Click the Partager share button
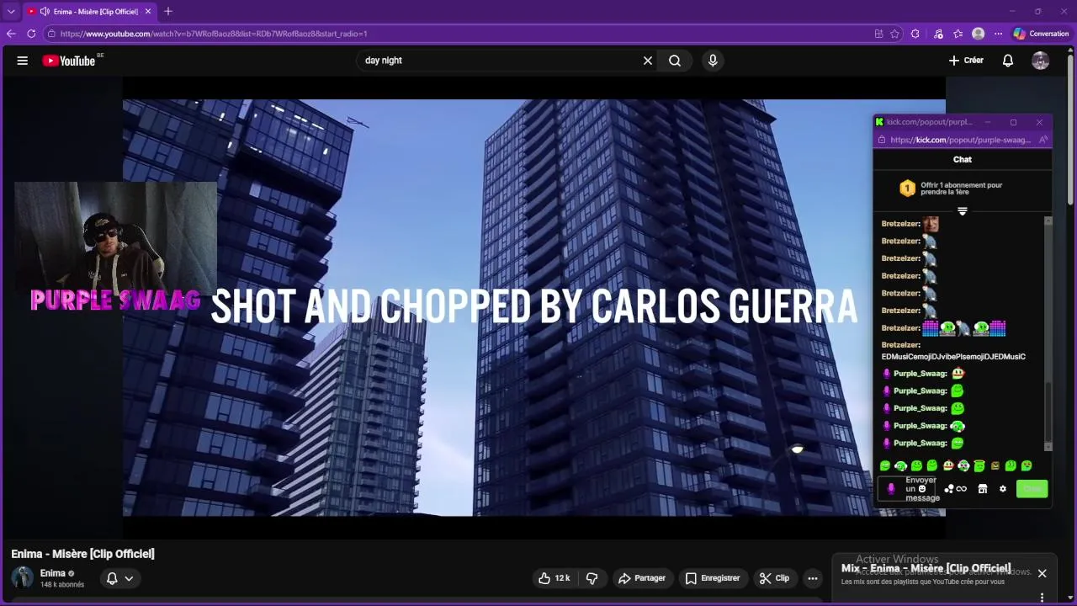1077x606 pixels. [641, 578]
